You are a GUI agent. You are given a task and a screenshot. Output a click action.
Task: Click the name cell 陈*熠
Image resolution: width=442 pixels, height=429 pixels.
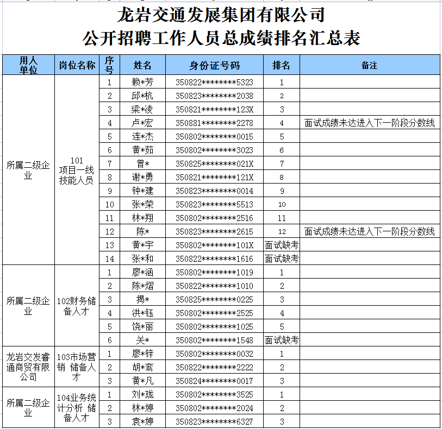[x=142, y=286]
